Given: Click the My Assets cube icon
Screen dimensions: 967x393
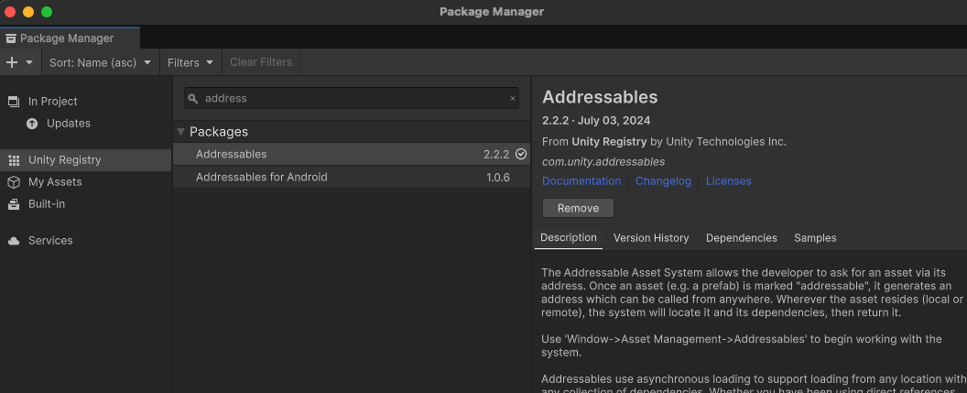Looking at the screenshot, I should [14, 182].
